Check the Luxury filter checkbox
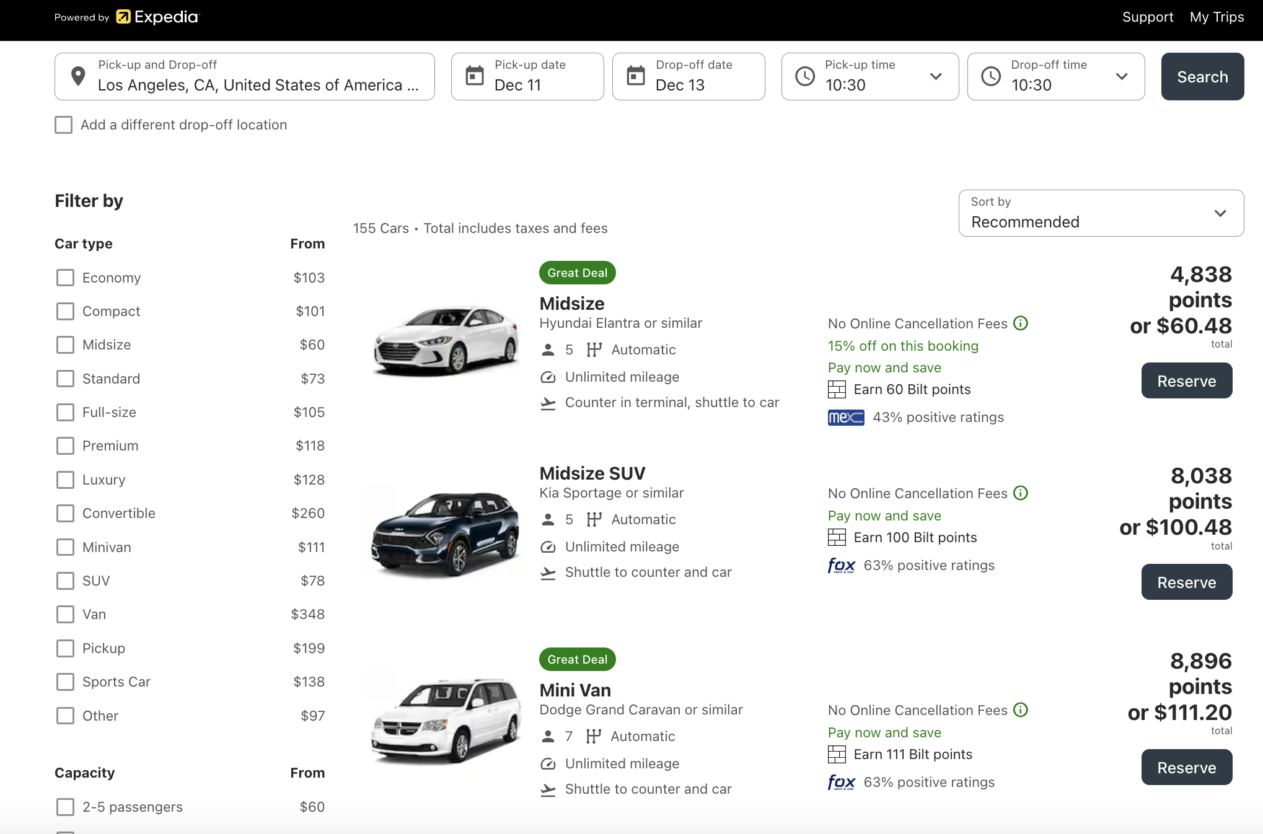The width and height of the screenshot is (1263, 834). click(65, 480)
